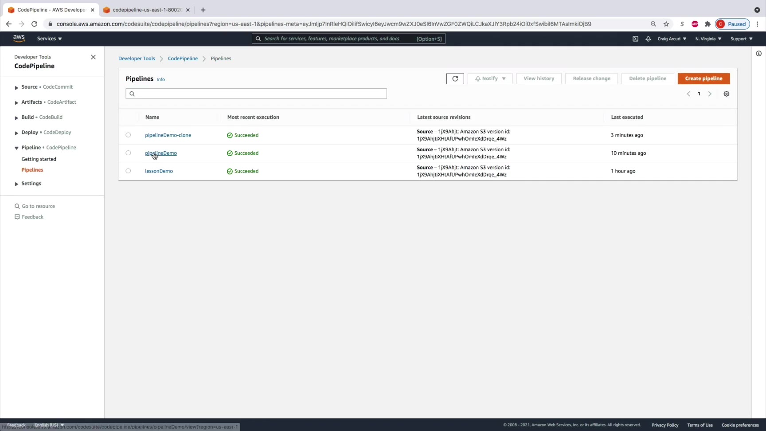
Task: Select Pipelines in the sidebar
Action: point(32,170)
